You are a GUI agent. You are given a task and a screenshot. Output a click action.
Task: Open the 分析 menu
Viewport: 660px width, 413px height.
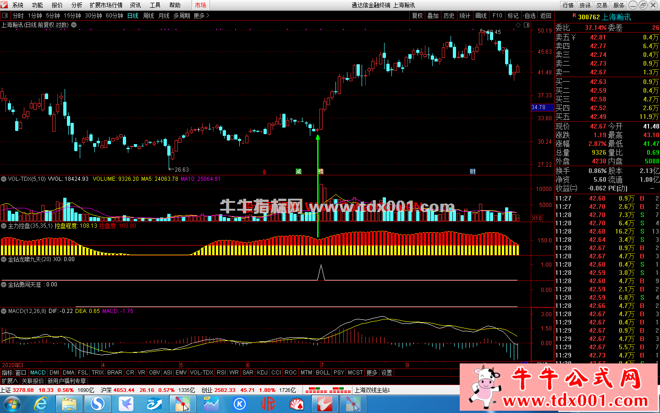point(77,5)
